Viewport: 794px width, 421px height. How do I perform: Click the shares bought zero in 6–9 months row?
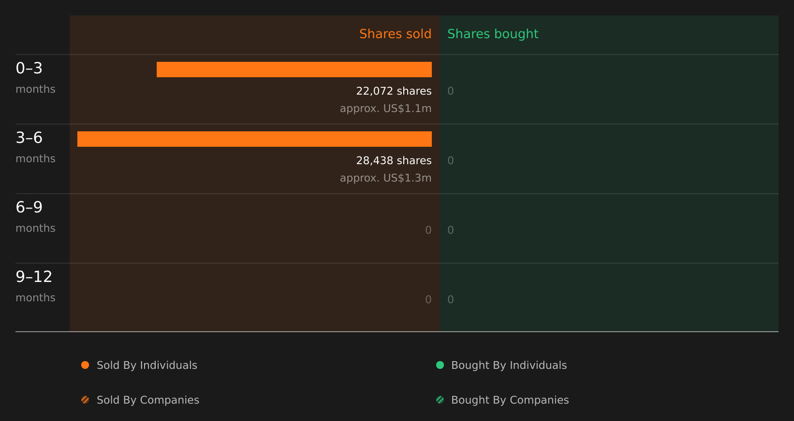pos(451,230)
